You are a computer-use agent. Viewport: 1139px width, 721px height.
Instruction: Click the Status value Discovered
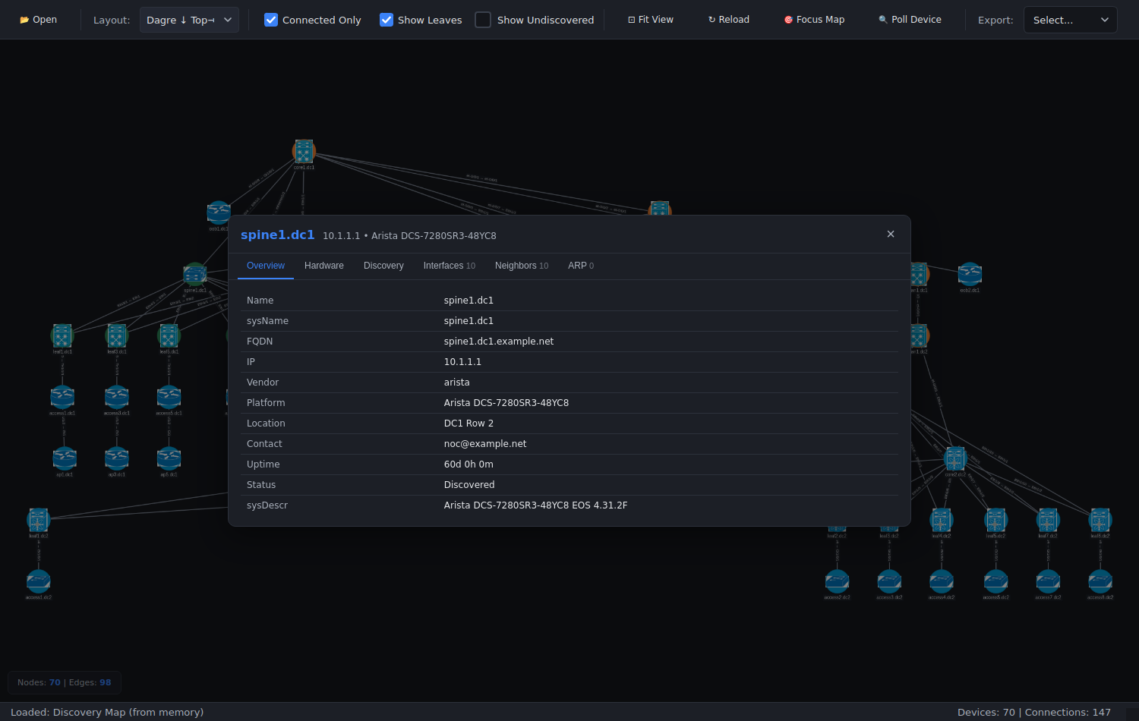(x=469, y=485)
